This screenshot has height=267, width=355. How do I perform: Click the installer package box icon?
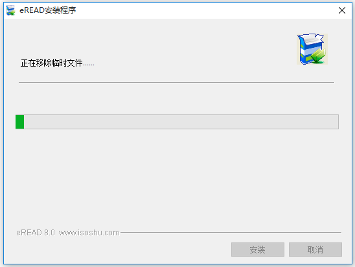click(312, 49)
